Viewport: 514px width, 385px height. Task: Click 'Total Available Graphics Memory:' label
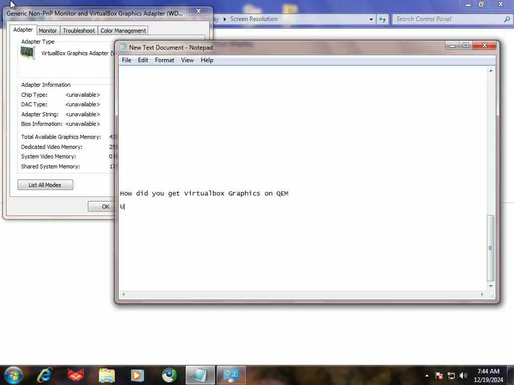point(61,137)
